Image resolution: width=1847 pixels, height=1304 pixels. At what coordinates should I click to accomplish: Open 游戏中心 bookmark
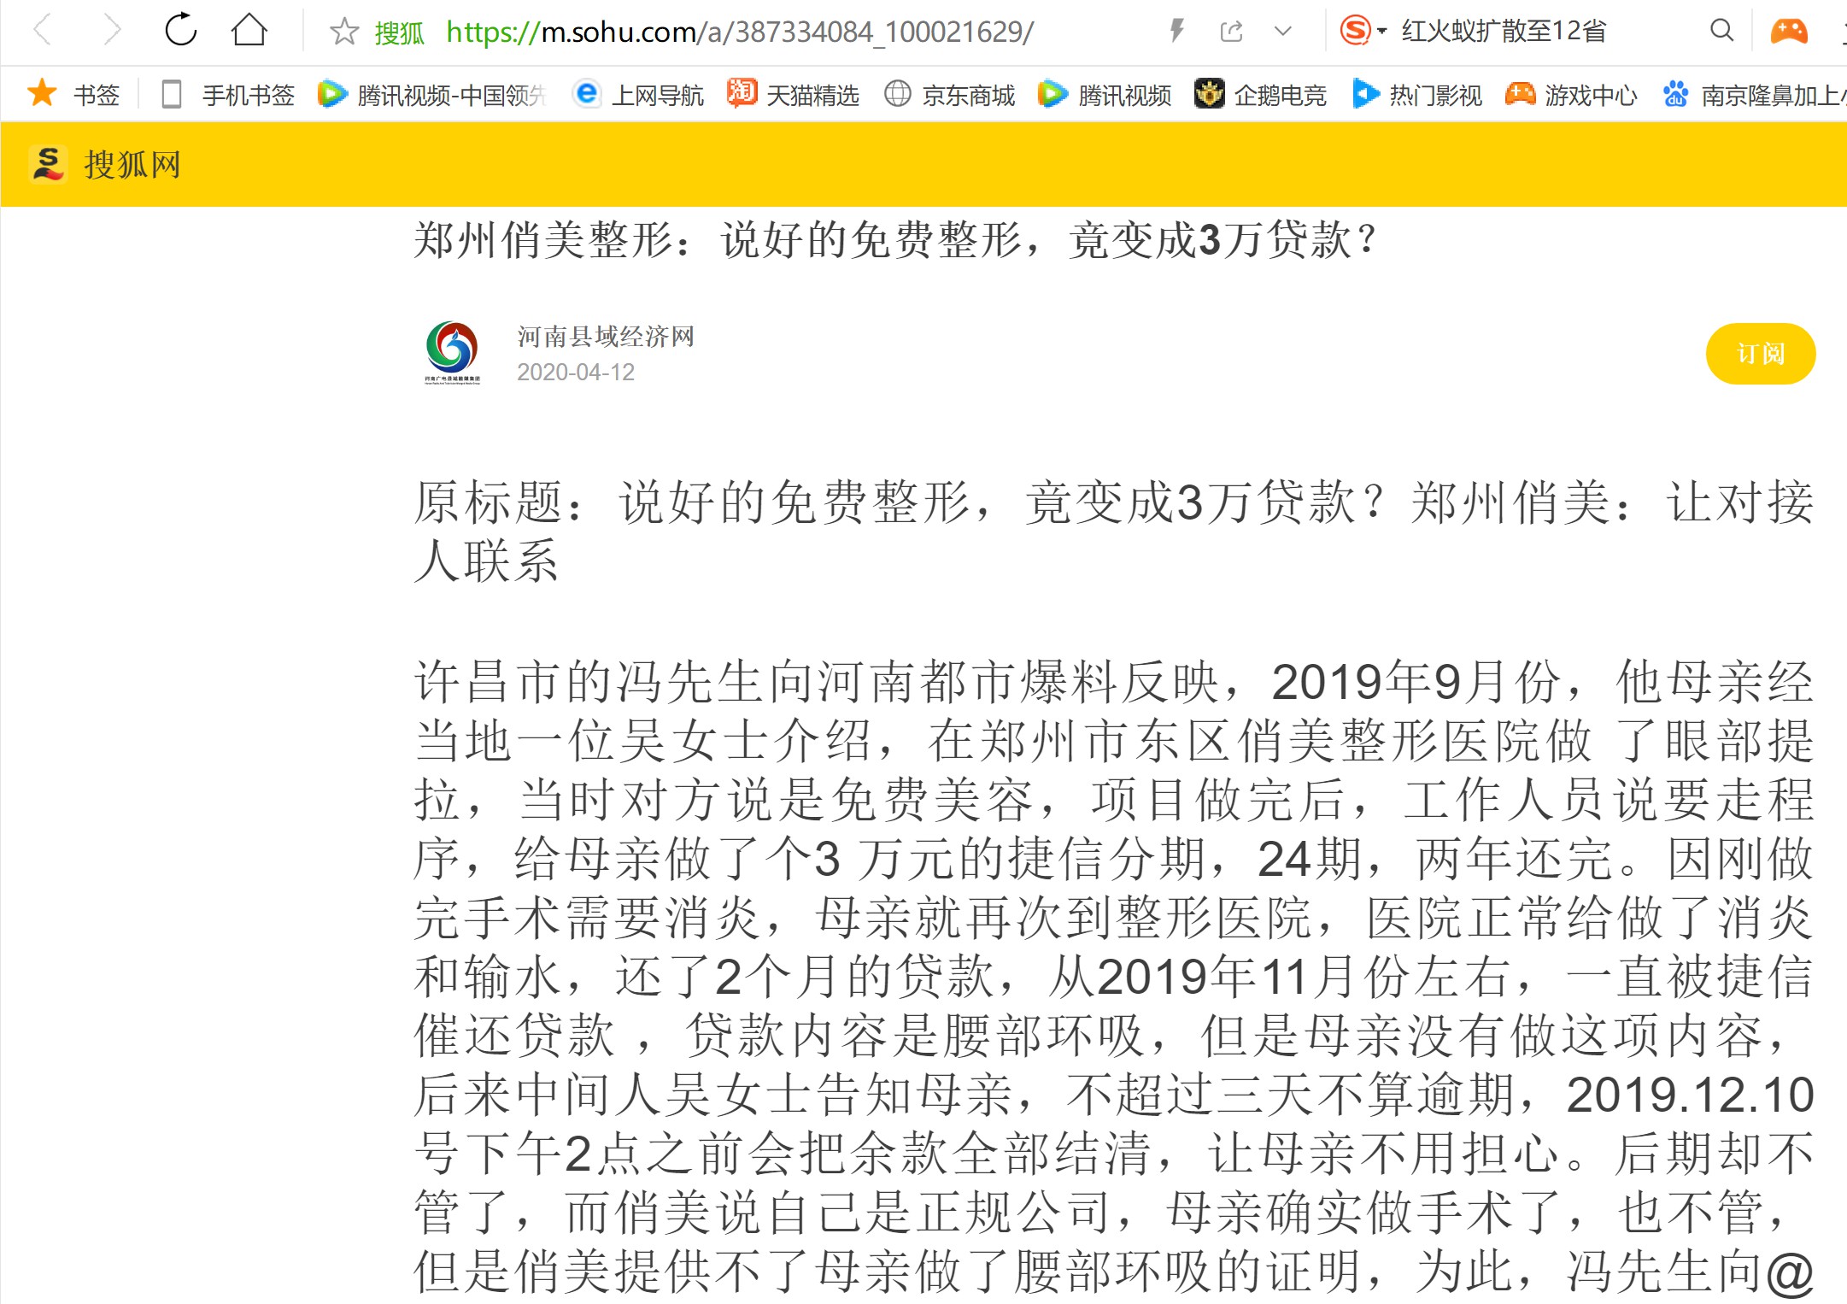1572,94
